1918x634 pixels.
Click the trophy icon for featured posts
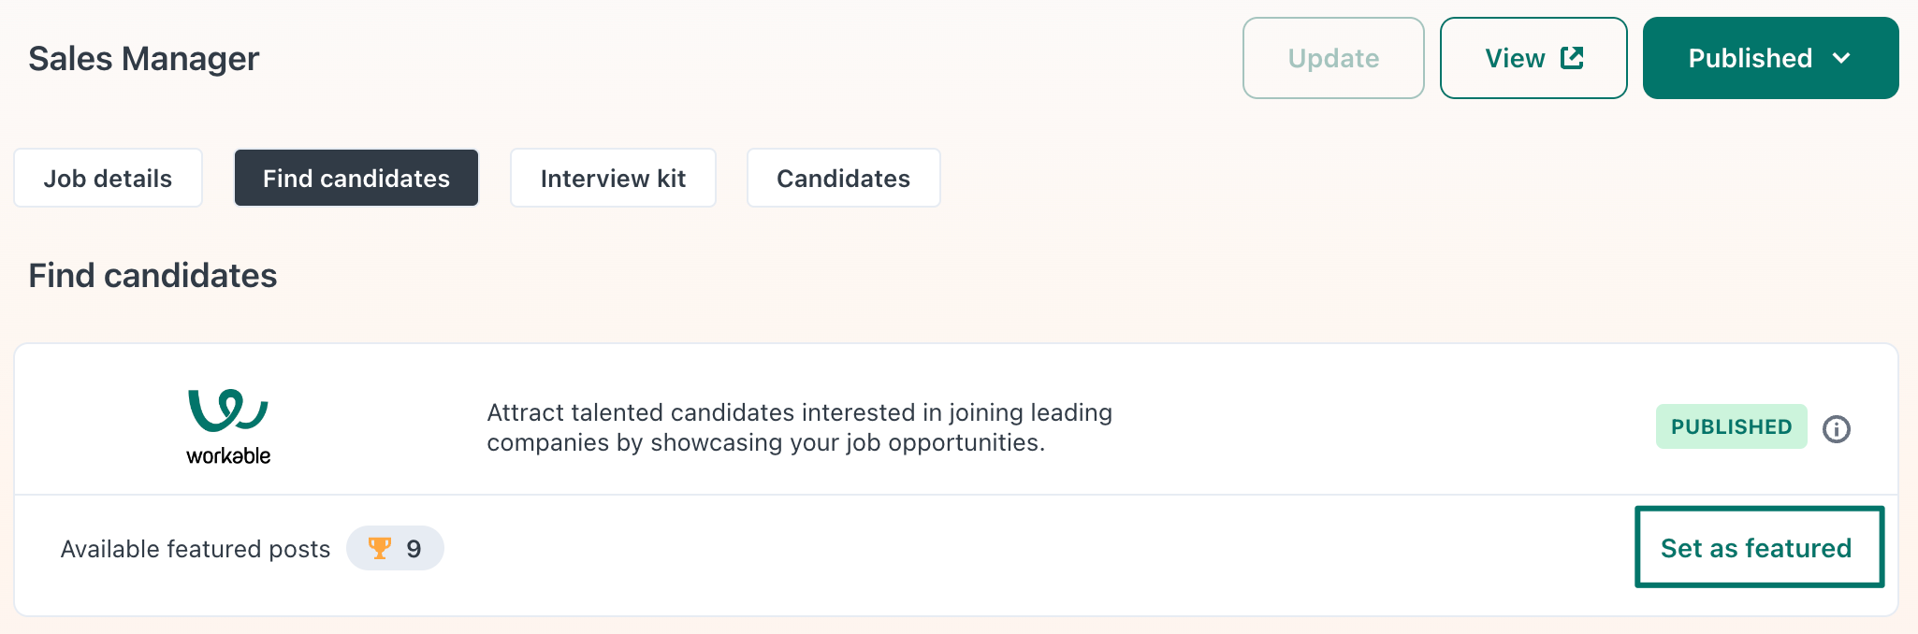point(380,548)
